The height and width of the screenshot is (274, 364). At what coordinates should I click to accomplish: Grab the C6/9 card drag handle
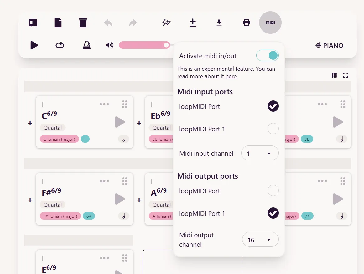pyautogui.click(x=125, y=104)
